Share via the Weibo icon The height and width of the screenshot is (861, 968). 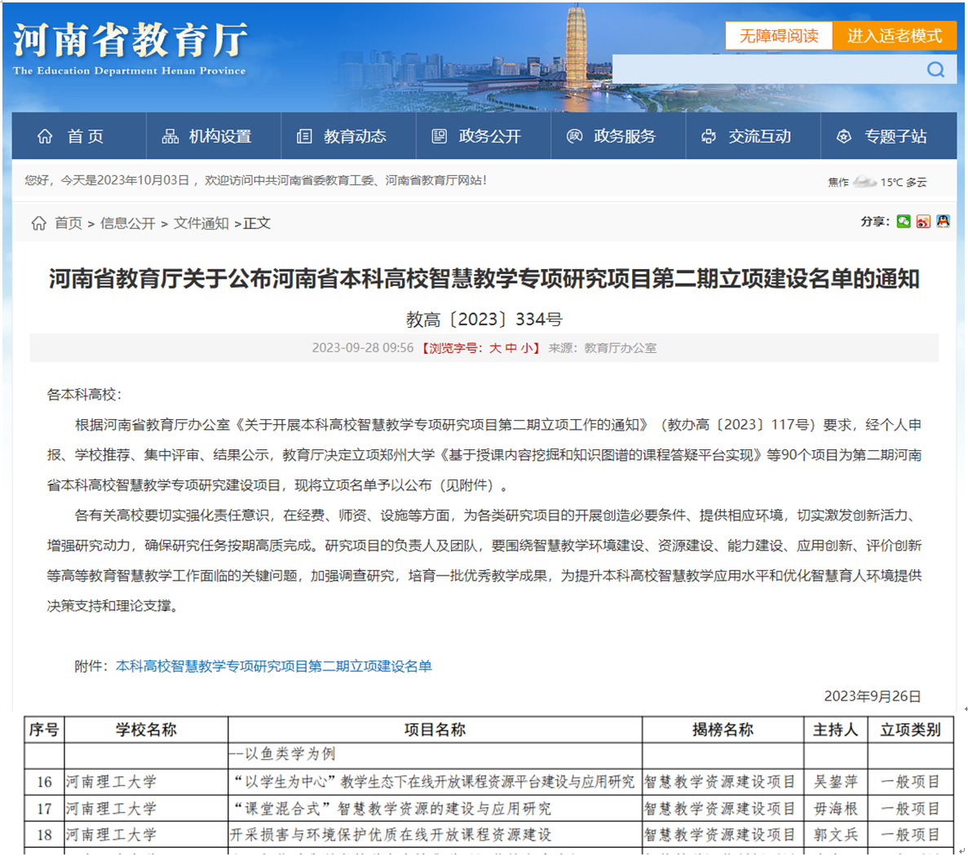923,221
